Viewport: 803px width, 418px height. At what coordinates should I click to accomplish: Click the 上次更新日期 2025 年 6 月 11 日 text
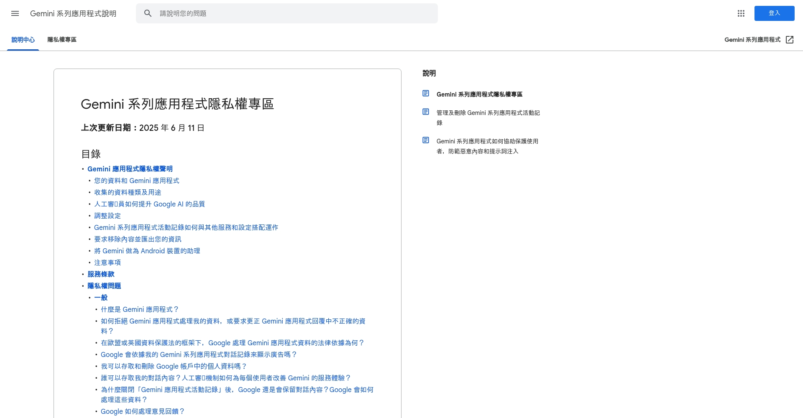pos(143,128)
